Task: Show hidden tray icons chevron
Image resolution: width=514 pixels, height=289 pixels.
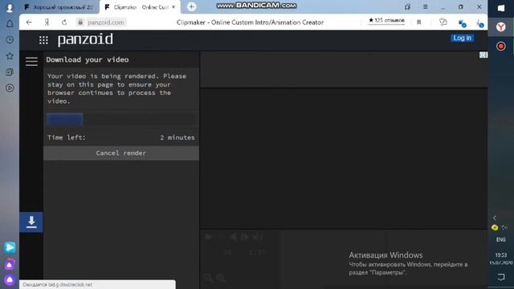Action: pyautogui.click(x=495, y=218)
